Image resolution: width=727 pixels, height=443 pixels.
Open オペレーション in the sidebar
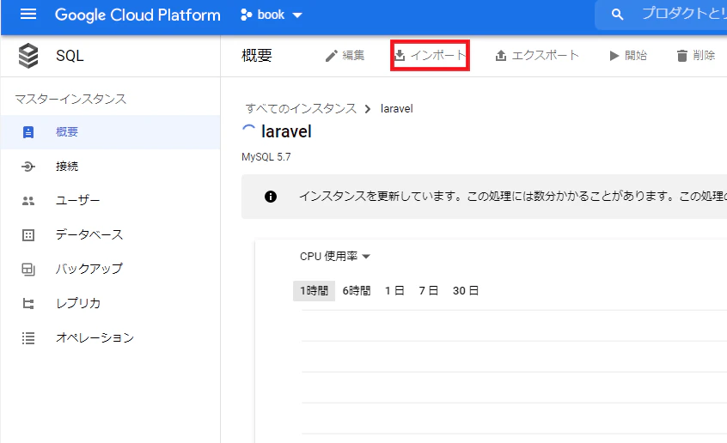click(110, 337)
